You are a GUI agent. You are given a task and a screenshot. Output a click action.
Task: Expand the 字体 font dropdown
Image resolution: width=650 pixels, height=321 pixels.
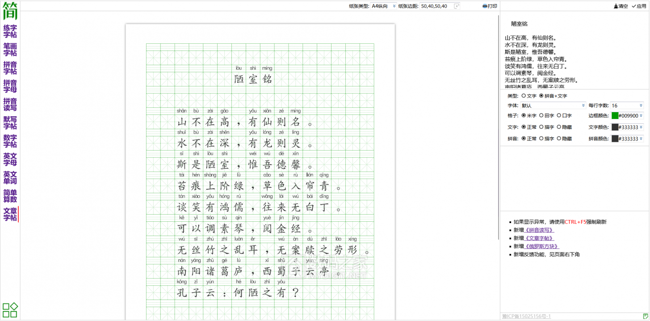[x=553, y=106]
